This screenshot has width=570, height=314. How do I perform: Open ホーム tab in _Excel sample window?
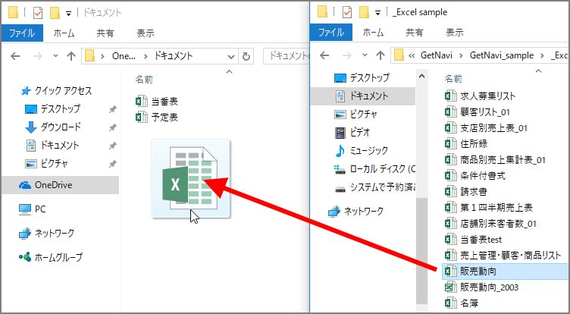pyautogui.click(x=374, y=33)
